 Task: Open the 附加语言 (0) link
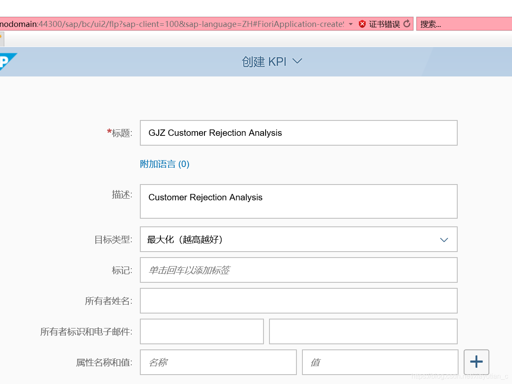[x=165, y=164]
